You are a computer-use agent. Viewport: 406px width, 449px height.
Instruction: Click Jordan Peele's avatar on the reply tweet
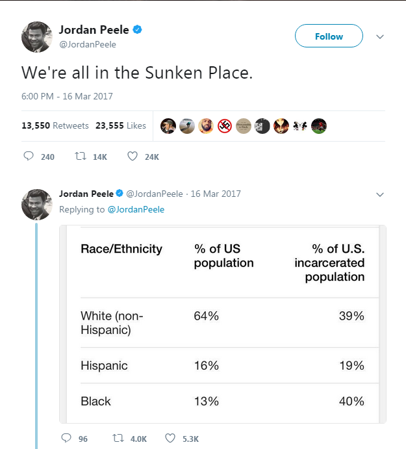[37, 204]
